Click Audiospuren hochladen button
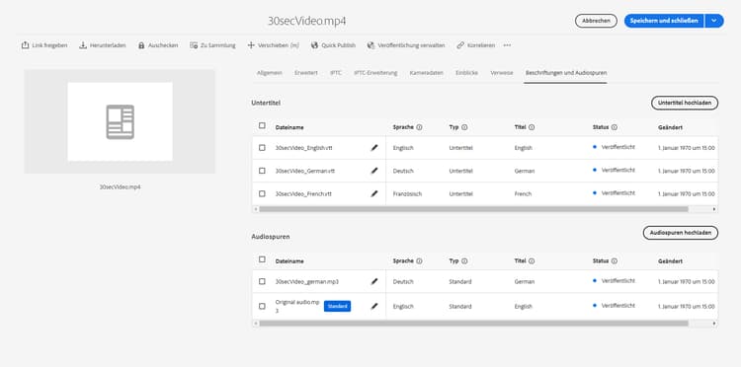This screenshot has width=741, height=367. 681,233
